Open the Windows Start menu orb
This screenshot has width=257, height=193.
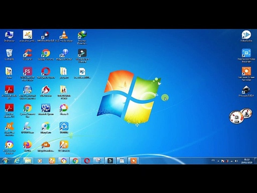coord(5,161)
